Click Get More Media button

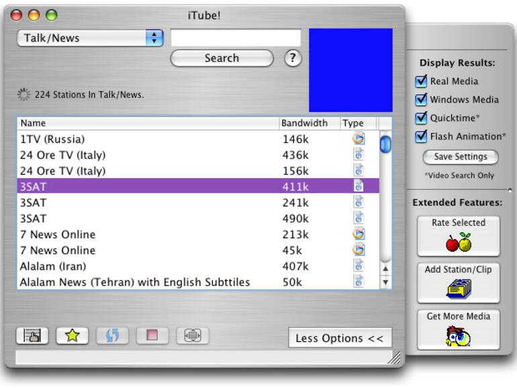[x=459, y=330]
